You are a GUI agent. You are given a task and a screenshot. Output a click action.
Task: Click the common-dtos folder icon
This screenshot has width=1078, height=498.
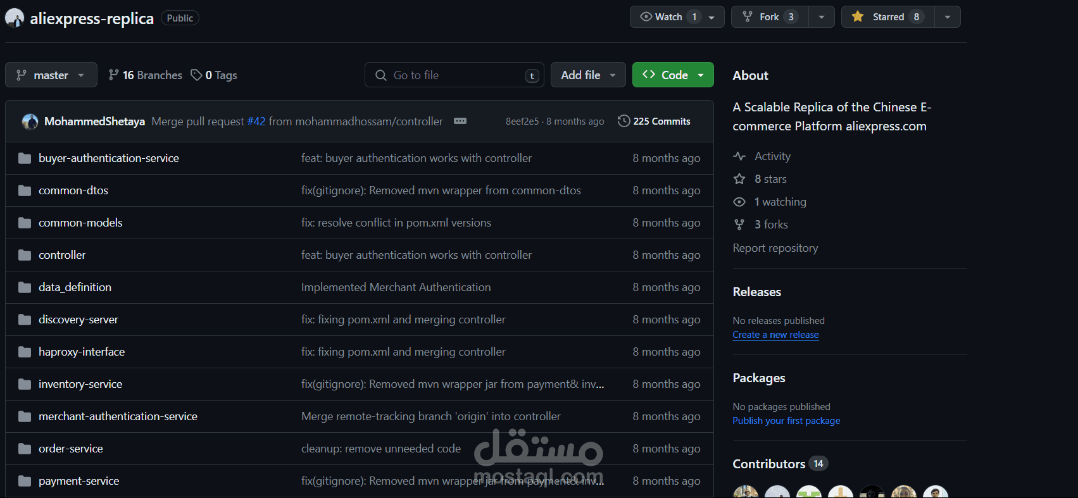tap(25, 190)
